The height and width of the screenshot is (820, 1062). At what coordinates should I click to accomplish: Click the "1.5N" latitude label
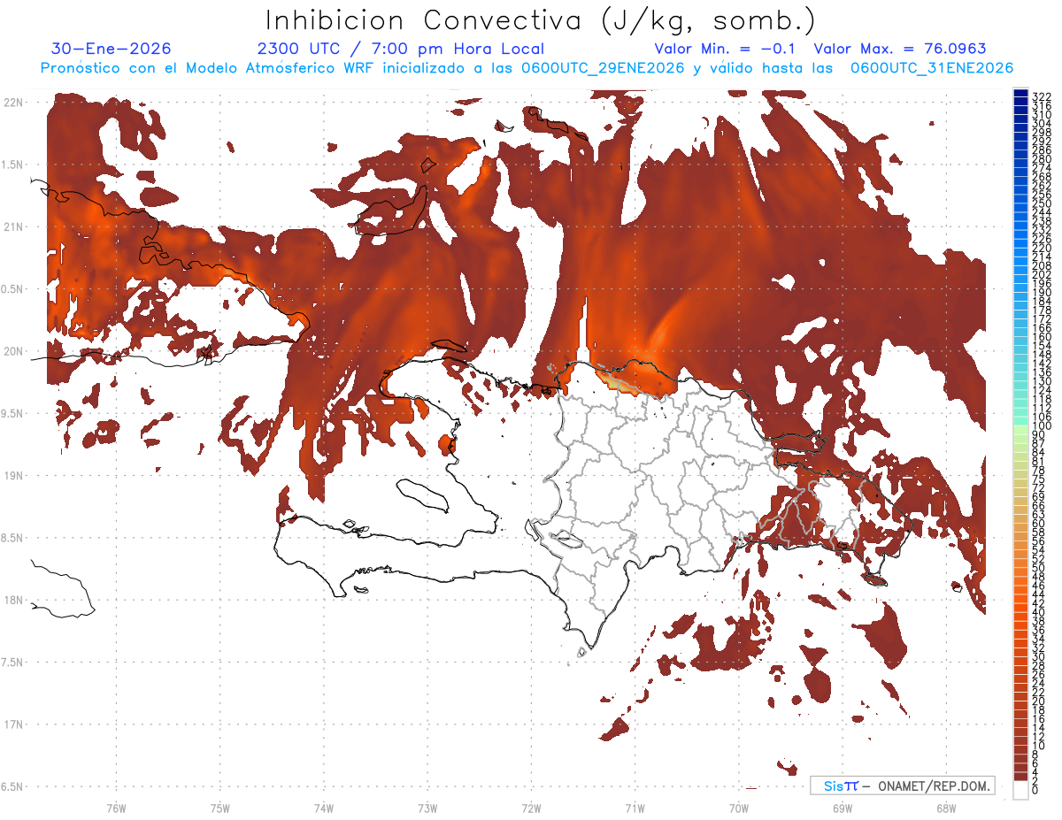point(12,165)
